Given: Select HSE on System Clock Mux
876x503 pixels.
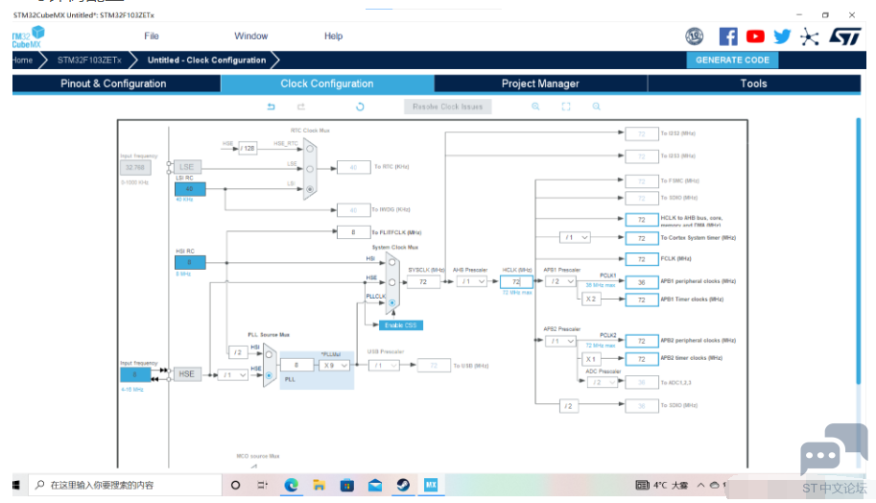Looking at the screenshot, I should [x=392, y=282].
